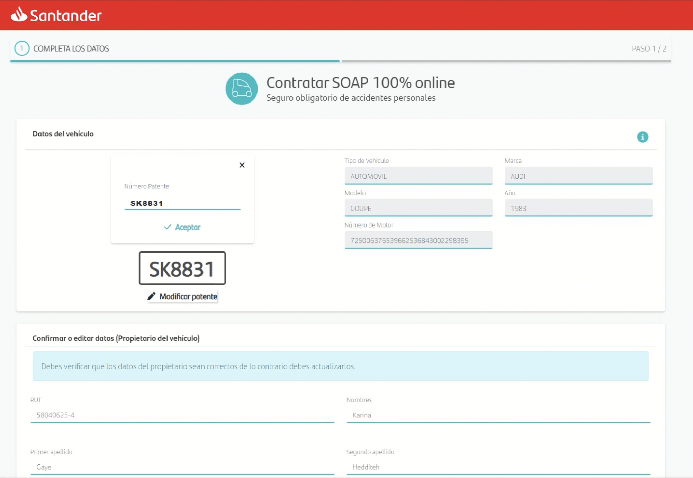Click the Modelo field showing COUPE
693x478 pixels.
click(418, 208)
